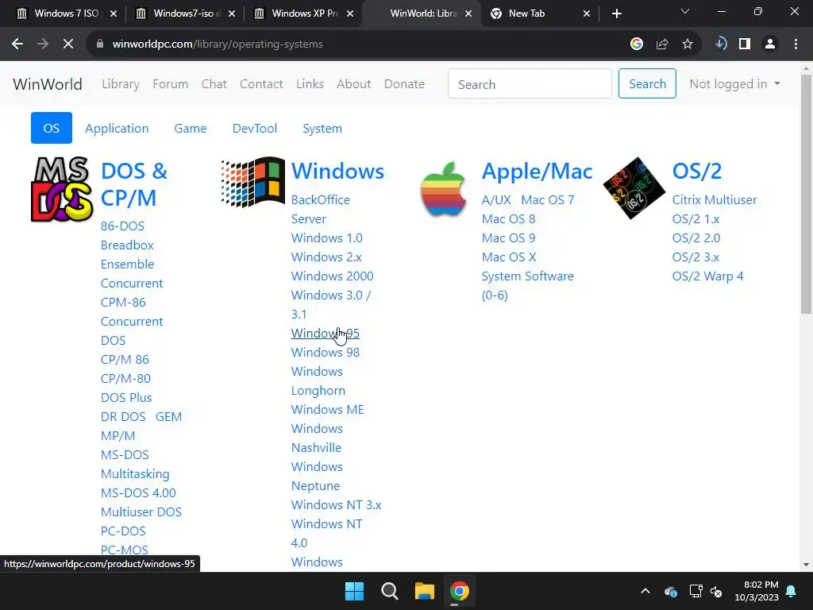Focus the Search input field
This screenshot has height=610, width=813.
(x=530, y=83)
